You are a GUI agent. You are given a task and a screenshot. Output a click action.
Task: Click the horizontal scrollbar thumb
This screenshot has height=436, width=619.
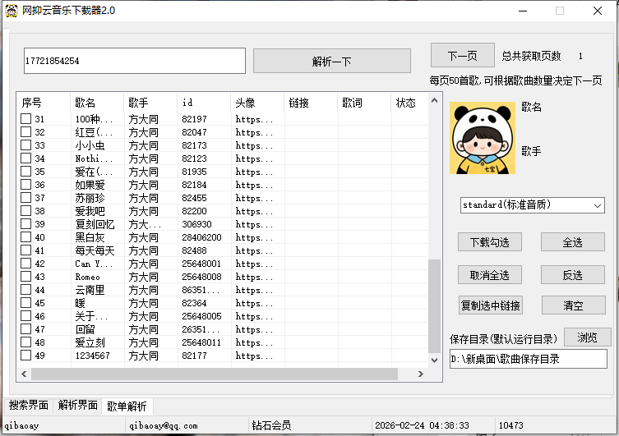coord(215,374)
